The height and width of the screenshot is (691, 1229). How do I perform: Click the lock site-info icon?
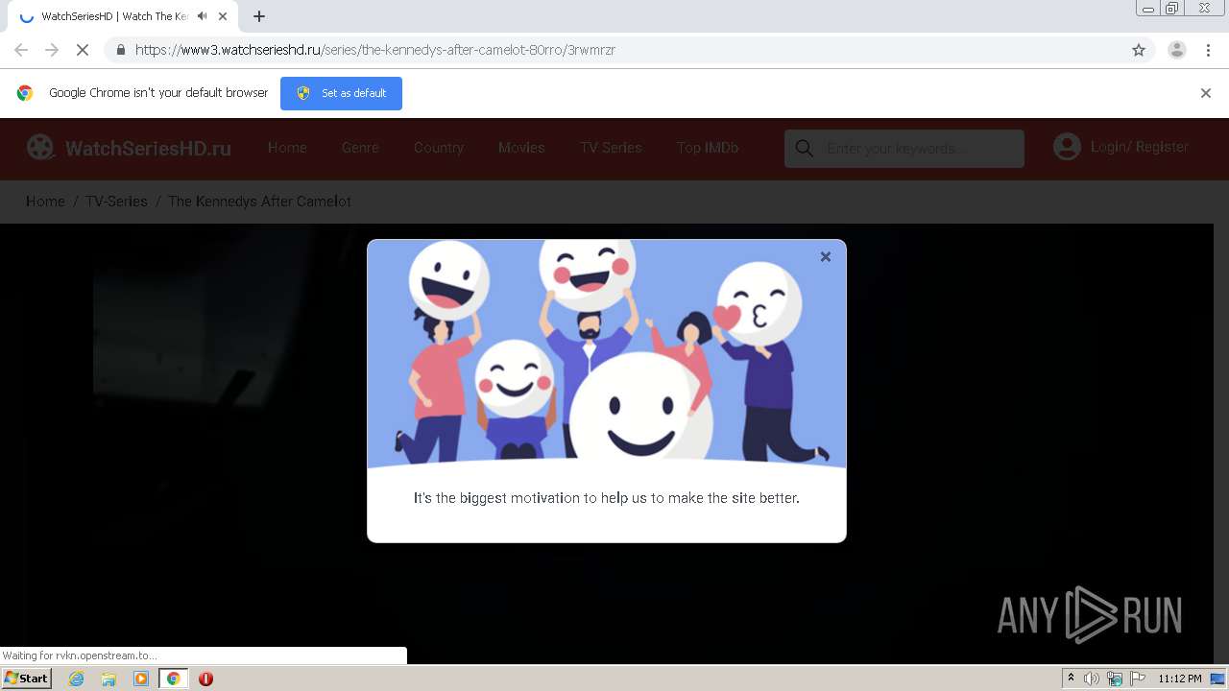coord(120,50)
